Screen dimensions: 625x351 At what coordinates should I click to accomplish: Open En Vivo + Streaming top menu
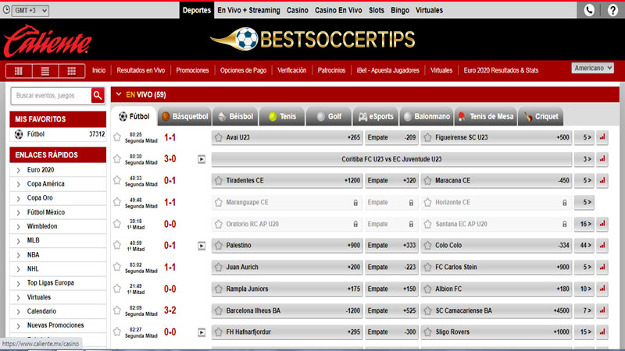248,10
